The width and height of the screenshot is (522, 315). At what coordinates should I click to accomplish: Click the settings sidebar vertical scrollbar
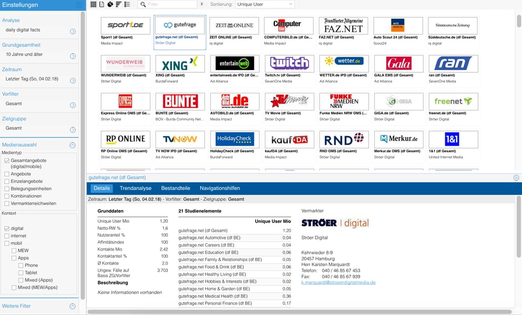coord(83,156)
